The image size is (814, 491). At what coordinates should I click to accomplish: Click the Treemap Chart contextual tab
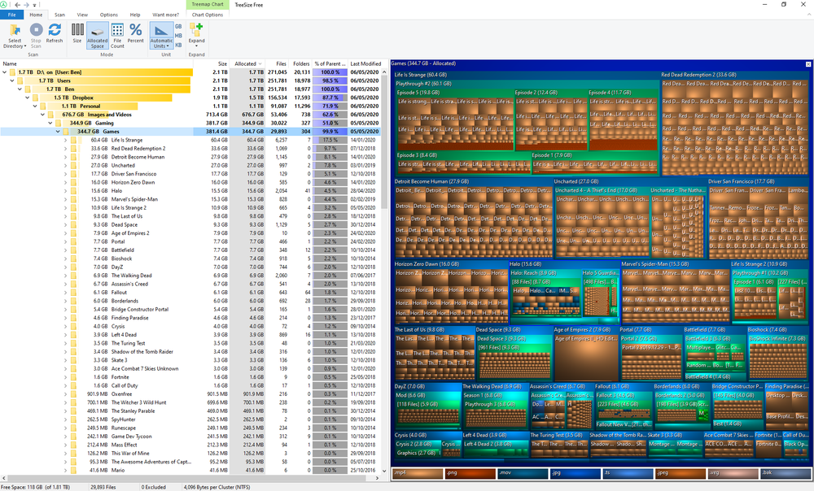pos(207,5)
